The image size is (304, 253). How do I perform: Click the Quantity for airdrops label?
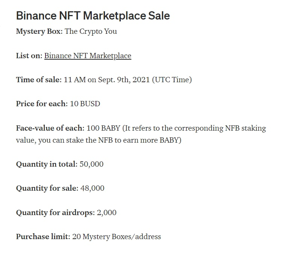(55, 212)
